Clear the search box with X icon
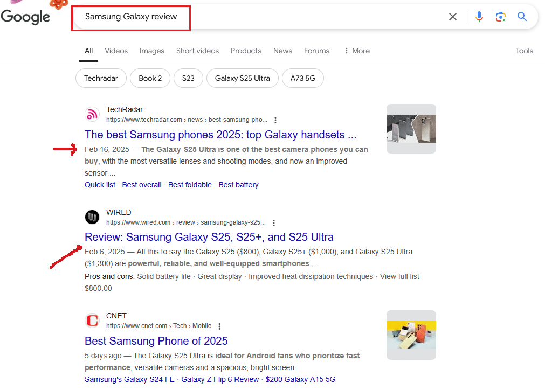This screenshot has width=545, height=390. pos(453,17)
